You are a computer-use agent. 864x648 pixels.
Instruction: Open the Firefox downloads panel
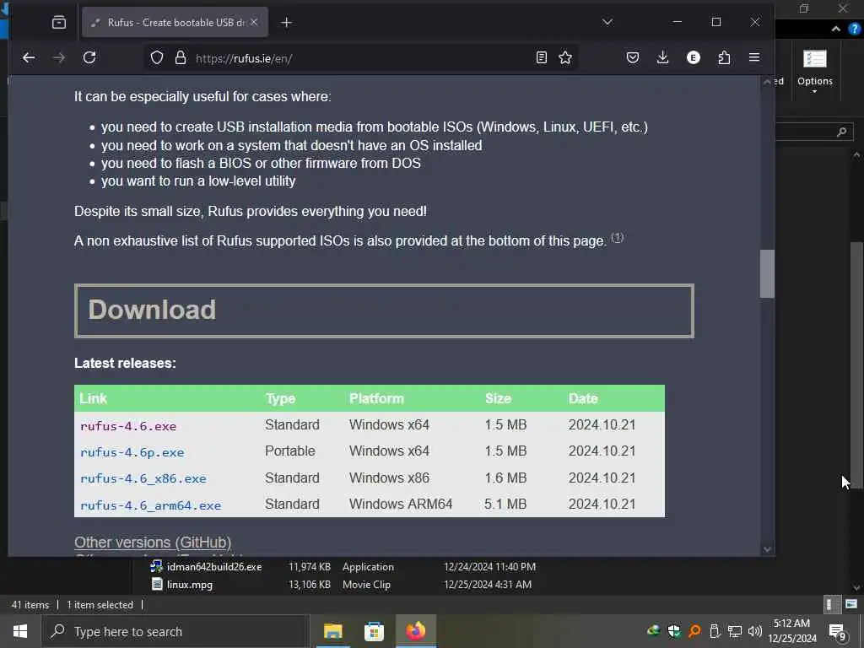click(663, 58)
